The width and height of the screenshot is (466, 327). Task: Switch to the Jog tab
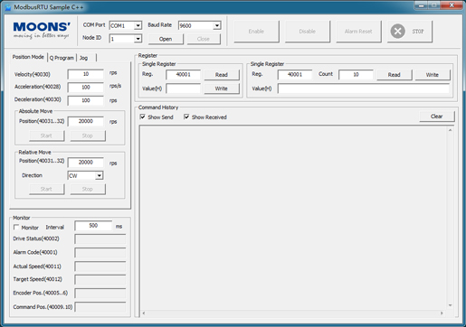pos(83,58)
